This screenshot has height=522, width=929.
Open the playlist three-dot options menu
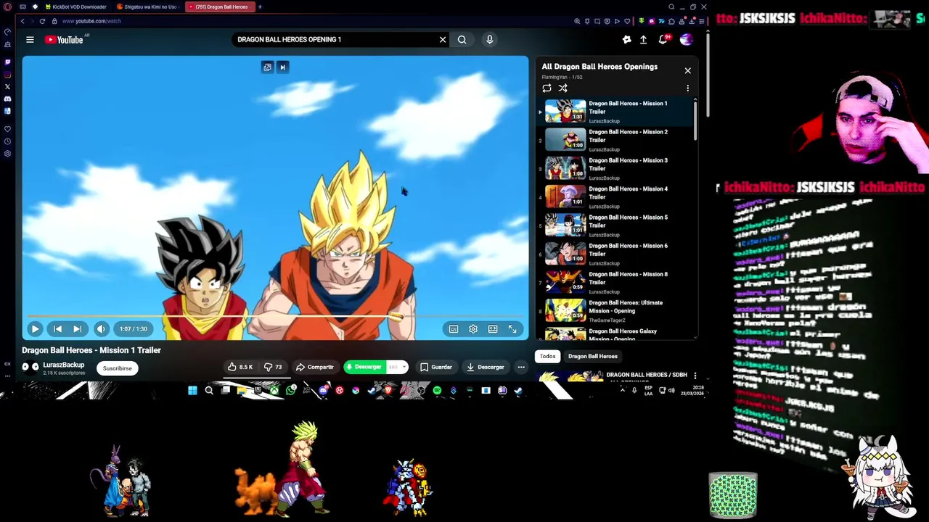click(x=688, y=88)
